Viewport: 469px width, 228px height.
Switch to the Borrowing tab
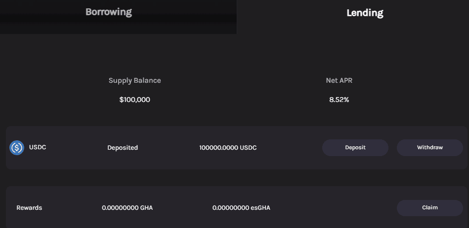click(x=109, y=12)
